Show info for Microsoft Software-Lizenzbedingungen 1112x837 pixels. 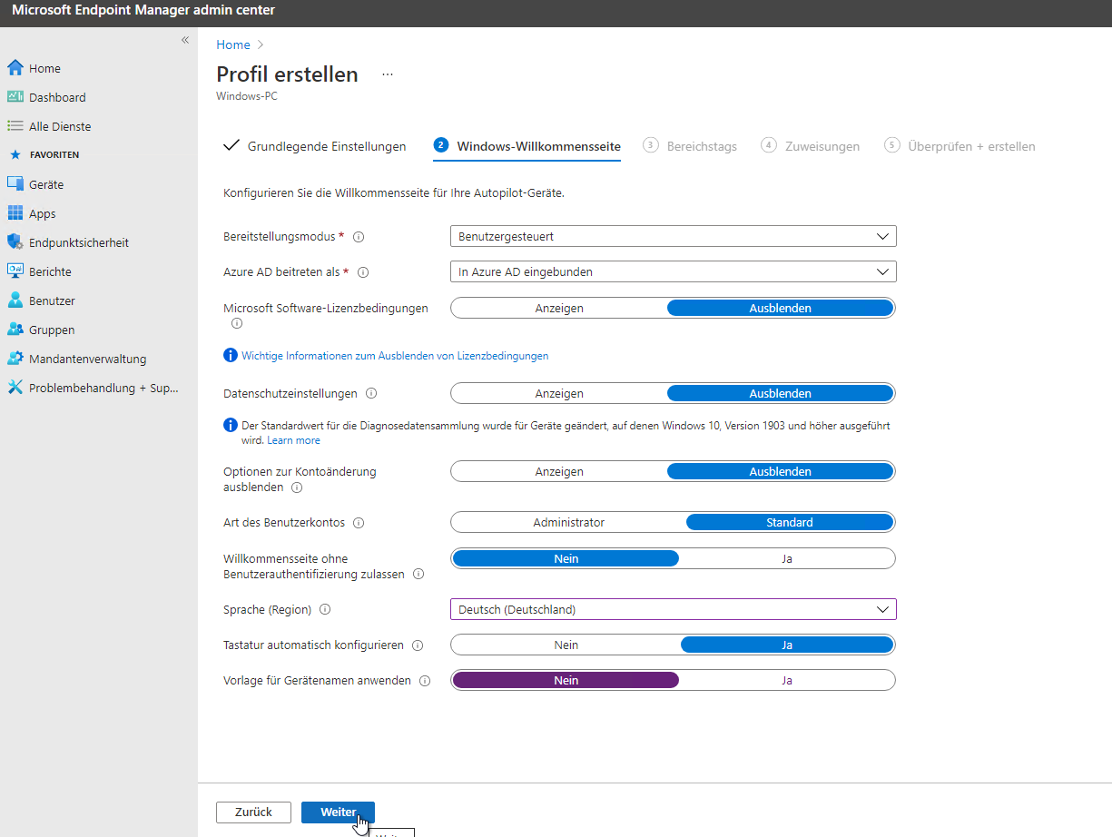pos(237,323)
